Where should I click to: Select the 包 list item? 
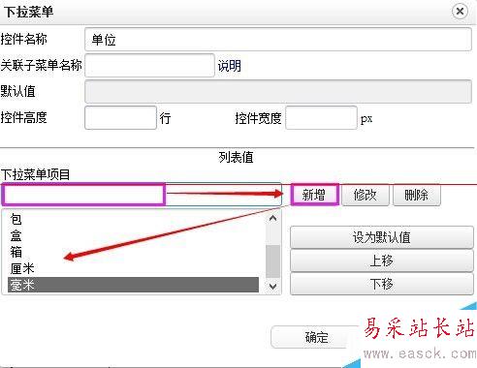[133, 219]
